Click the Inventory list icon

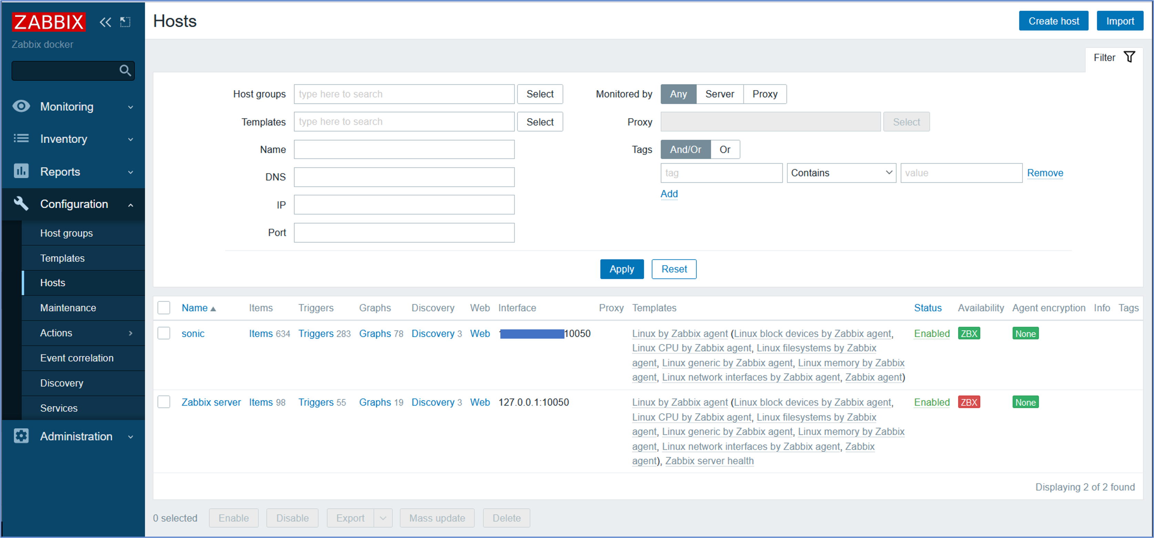(x=21, y=138)
